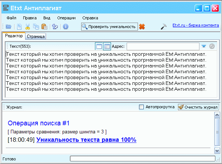222x164 pixels.
Task: Switch to the Страница tab
Action: [36, 36]
